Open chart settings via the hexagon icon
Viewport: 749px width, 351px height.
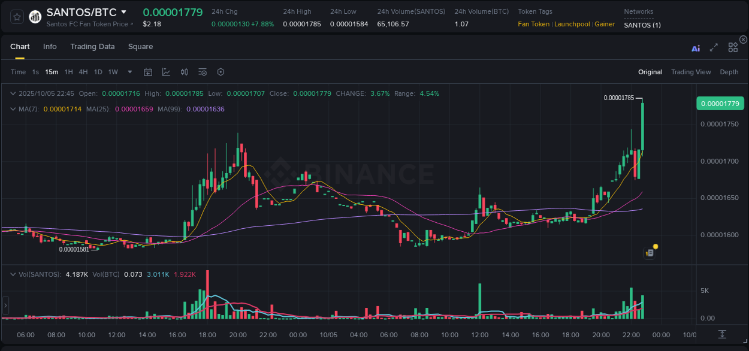[x=221, y=72]
